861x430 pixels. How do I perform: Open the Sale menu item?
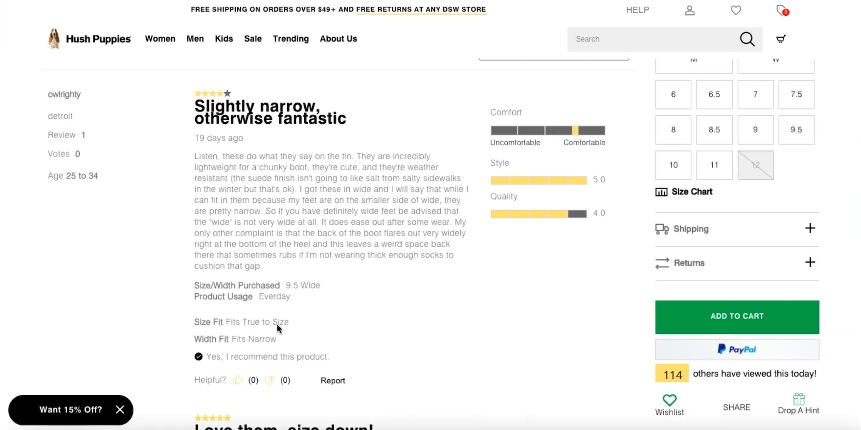click(253, 39)
